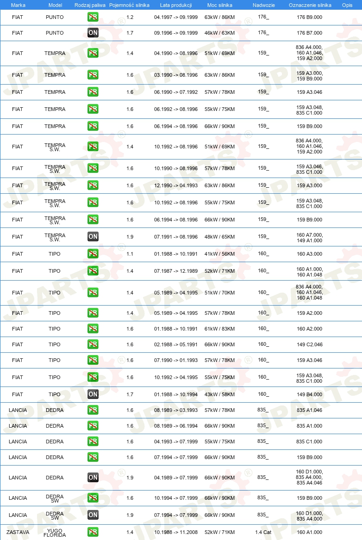Click the date range 01.1988 -> 10.1994
362x540 pixels.
(176, 394)
